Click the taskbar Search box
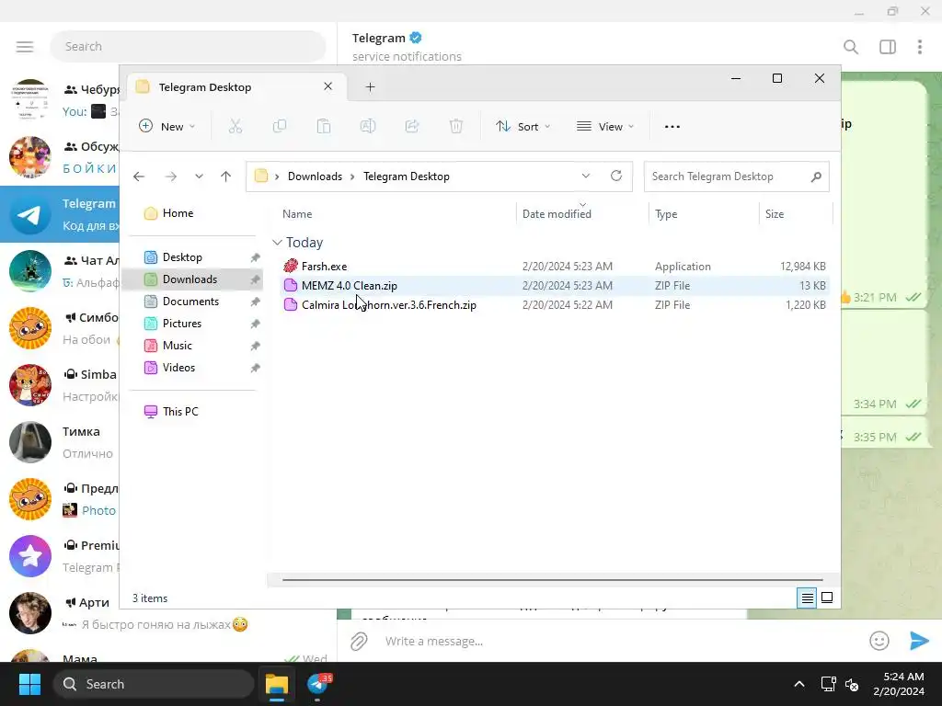The width and height of the screenshot is (942, 706). pos(154,684)
